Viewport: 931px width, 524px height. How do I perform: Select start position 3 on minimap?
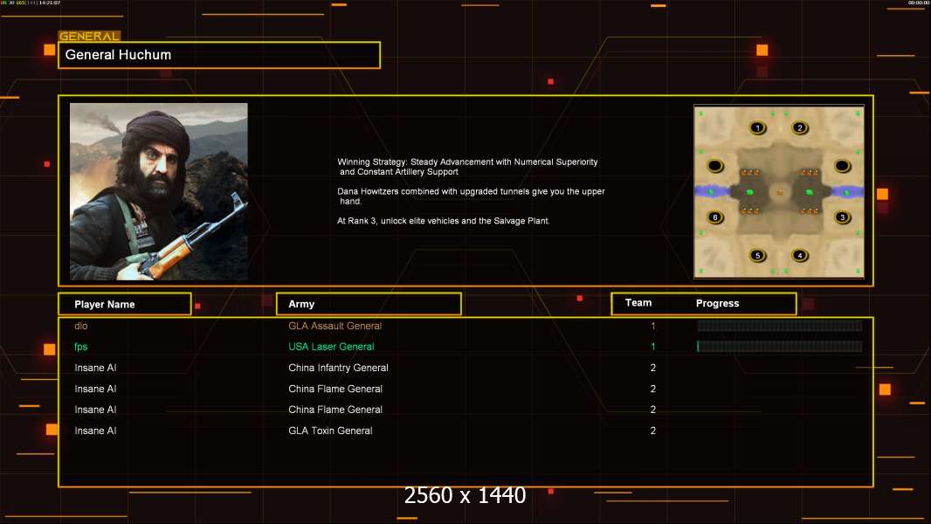[842, 217]
